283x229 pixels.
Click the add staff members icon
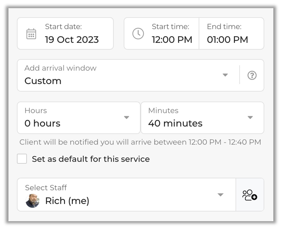(x=250, y=195)
